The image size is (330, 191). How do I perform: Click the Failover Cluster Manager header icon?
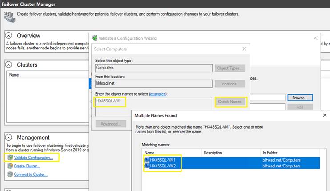click(x=10, y=17)
